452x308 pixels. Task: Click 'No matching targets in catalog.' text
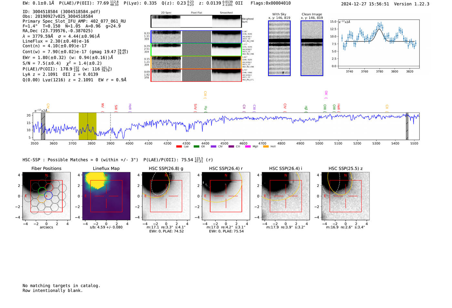(61, 286)
